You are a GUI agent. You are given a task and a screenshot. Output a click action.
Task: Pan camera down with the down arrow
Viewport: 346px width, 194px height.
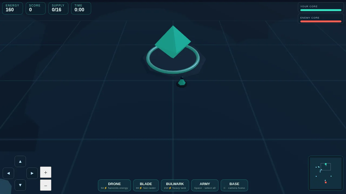(x=20, y=185)
